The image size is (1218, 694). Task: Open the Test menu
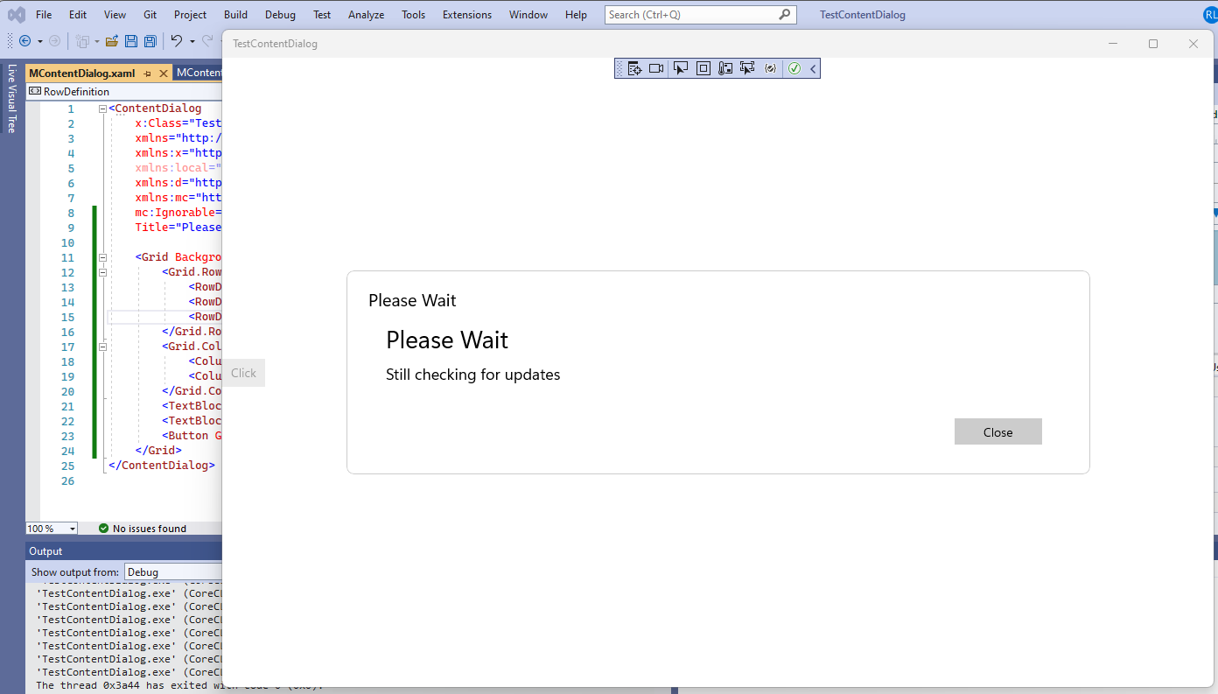(322, 15)
